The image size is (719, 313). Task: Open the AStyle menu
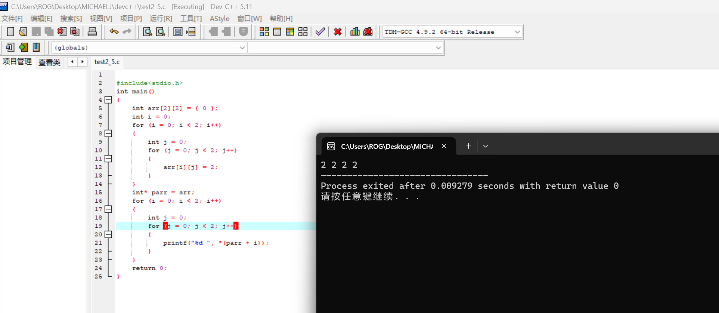coord(220,19)
